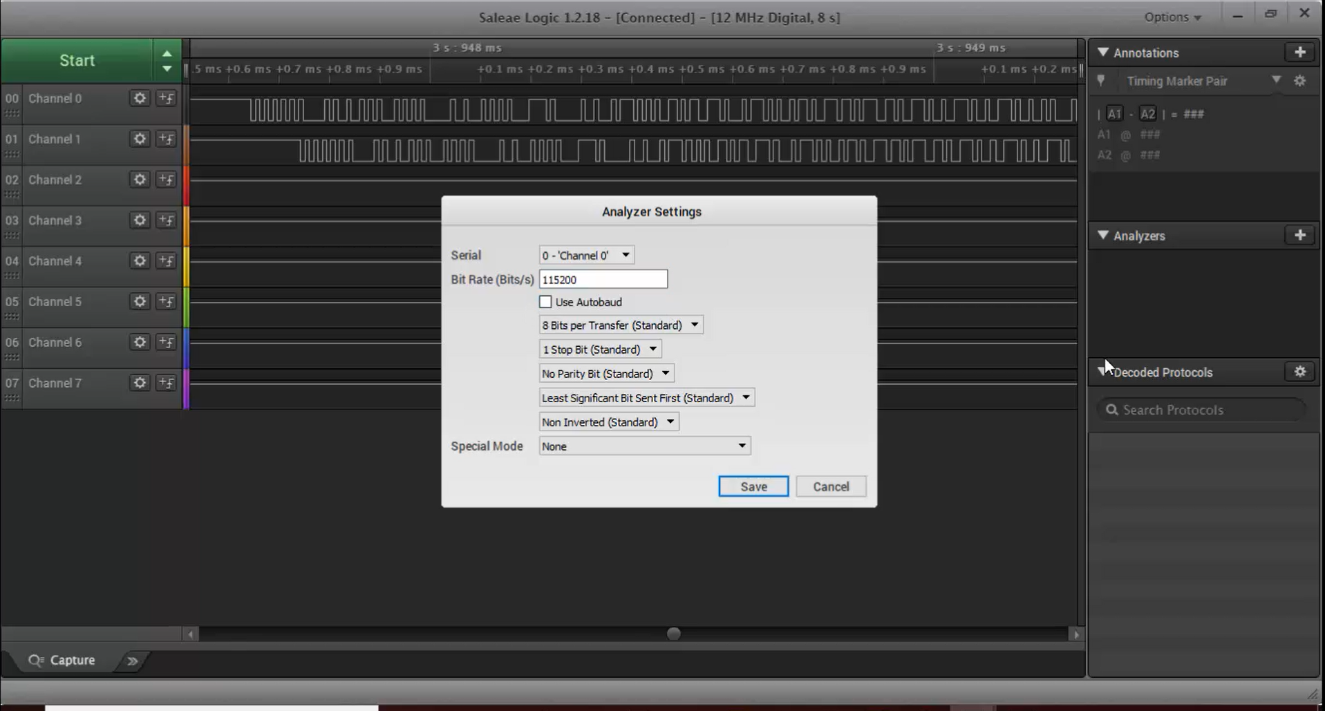This screenshot has height=711, width=1325.
Task: Open the Options menu
Action: point(1172,17)
